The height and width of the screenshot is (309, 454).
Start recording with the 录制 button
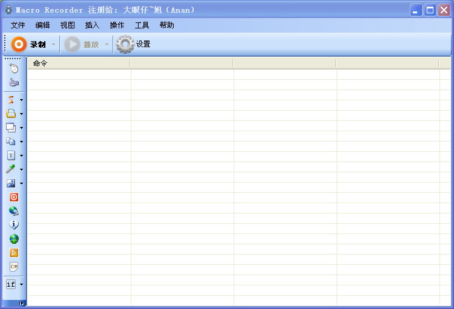point(28,44)
